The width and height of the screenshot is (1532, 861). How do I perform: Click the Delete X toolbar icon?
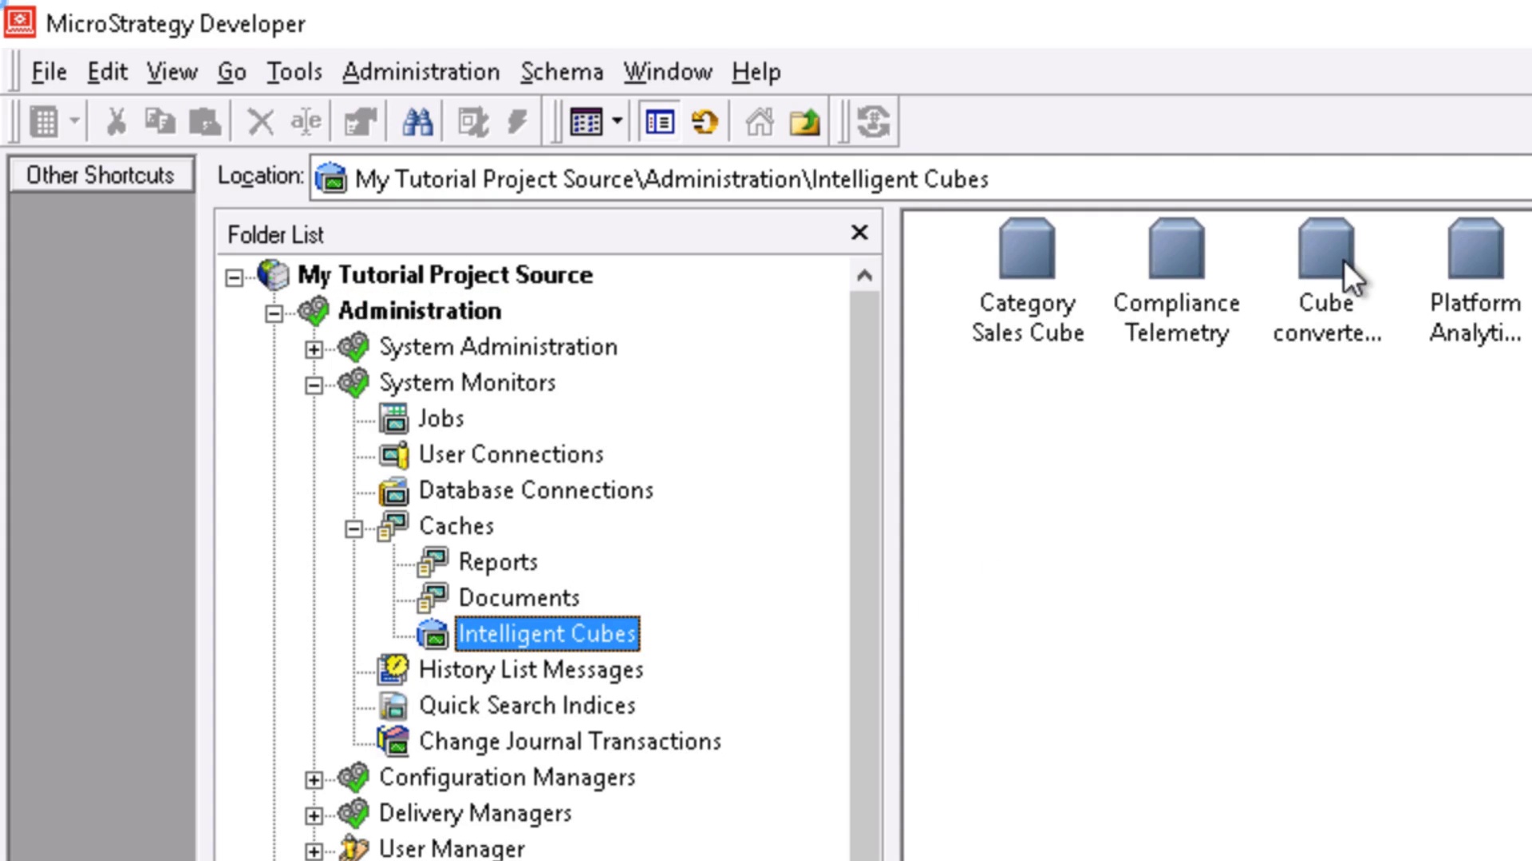(260, 122)
